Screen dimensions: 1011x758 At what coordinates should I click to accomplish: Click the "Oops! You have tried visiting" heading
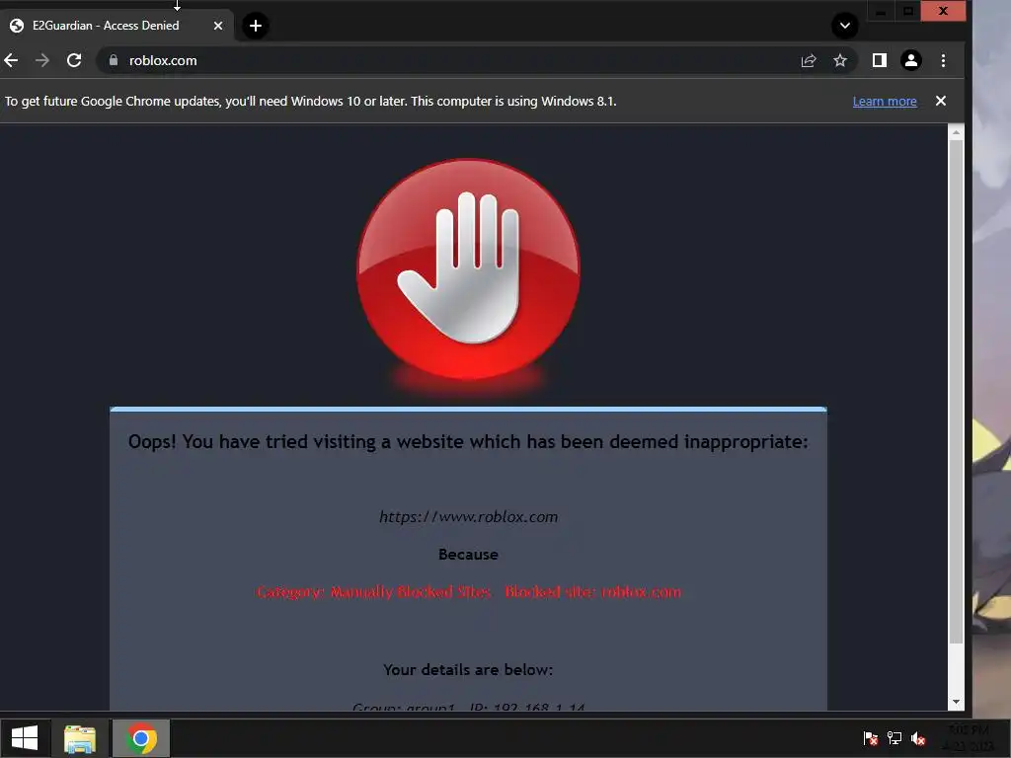[468, 441]
